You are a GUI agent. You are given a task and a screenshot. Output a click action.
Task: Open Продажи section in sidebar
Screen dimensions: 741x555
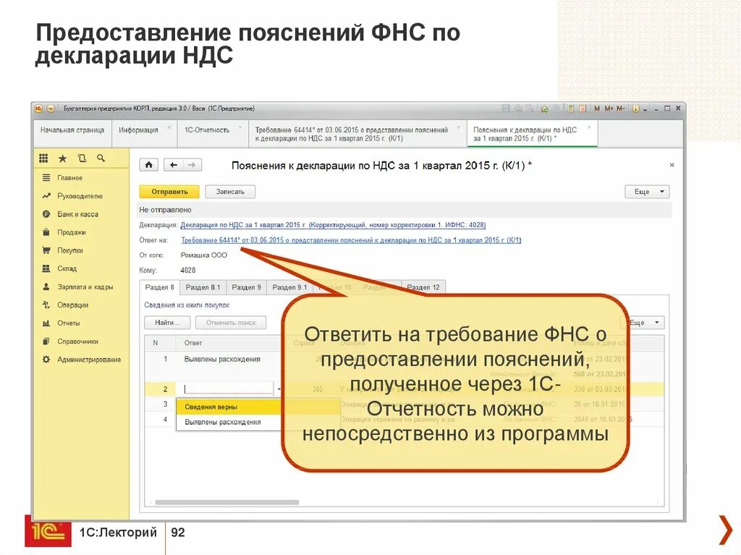coord(72,232)
